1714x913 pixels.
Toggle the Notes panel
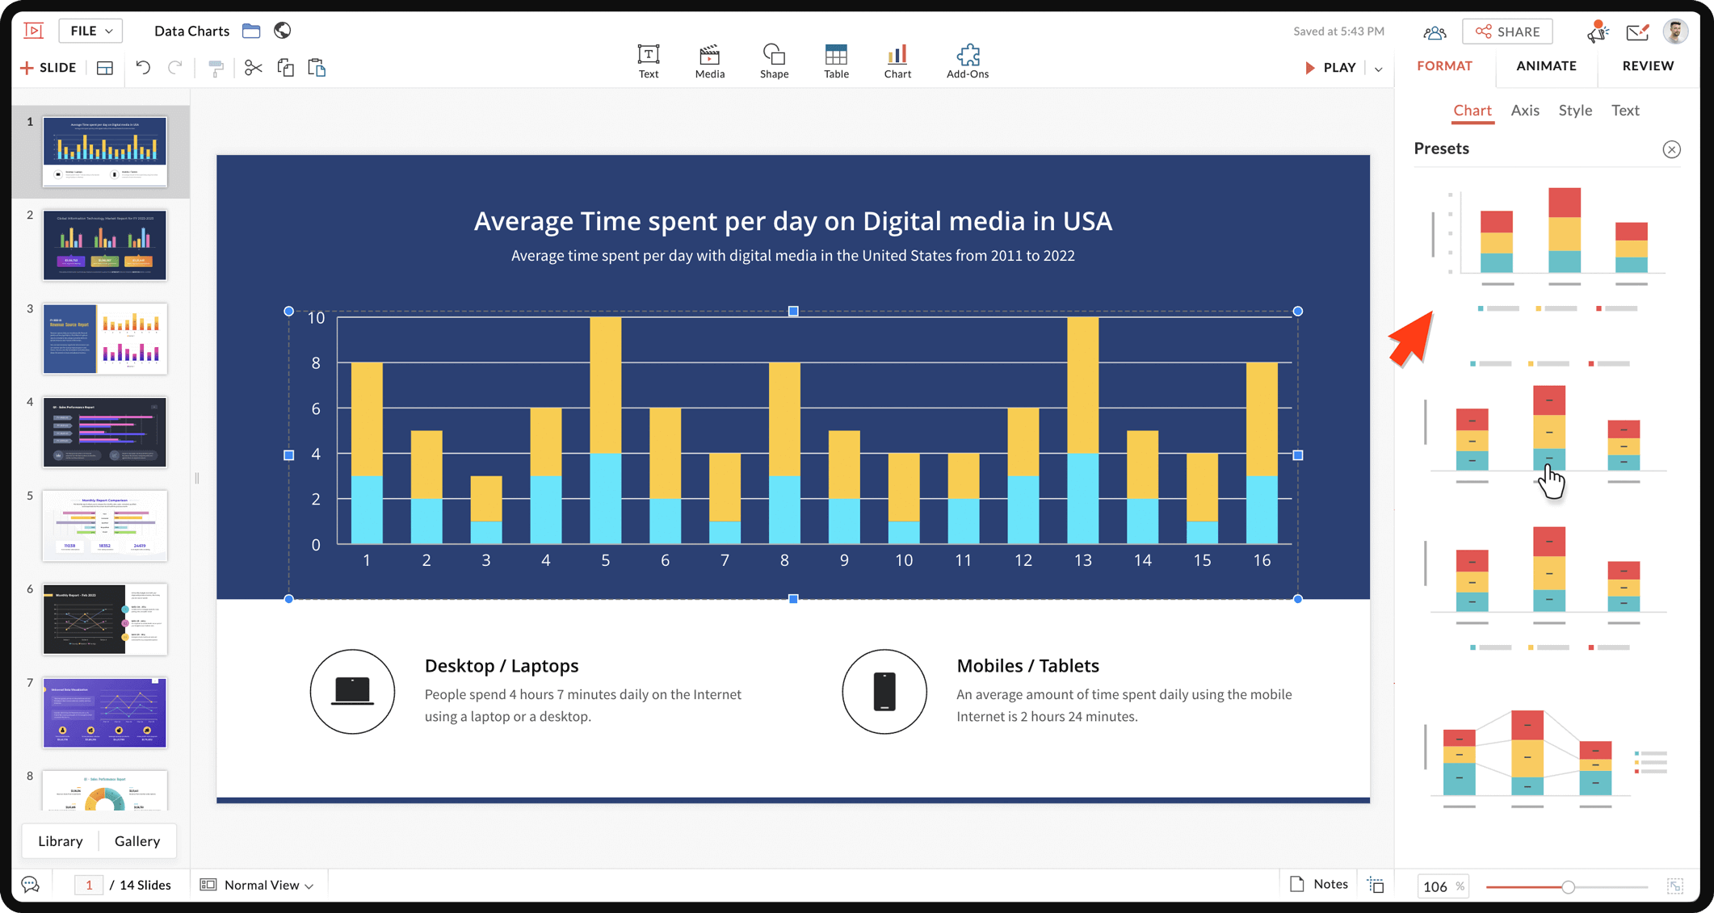point(1318,884)
